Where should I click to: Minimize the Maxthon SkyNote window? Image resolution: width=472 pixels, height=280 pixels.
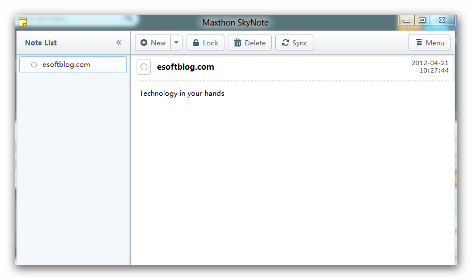point(407,20)
